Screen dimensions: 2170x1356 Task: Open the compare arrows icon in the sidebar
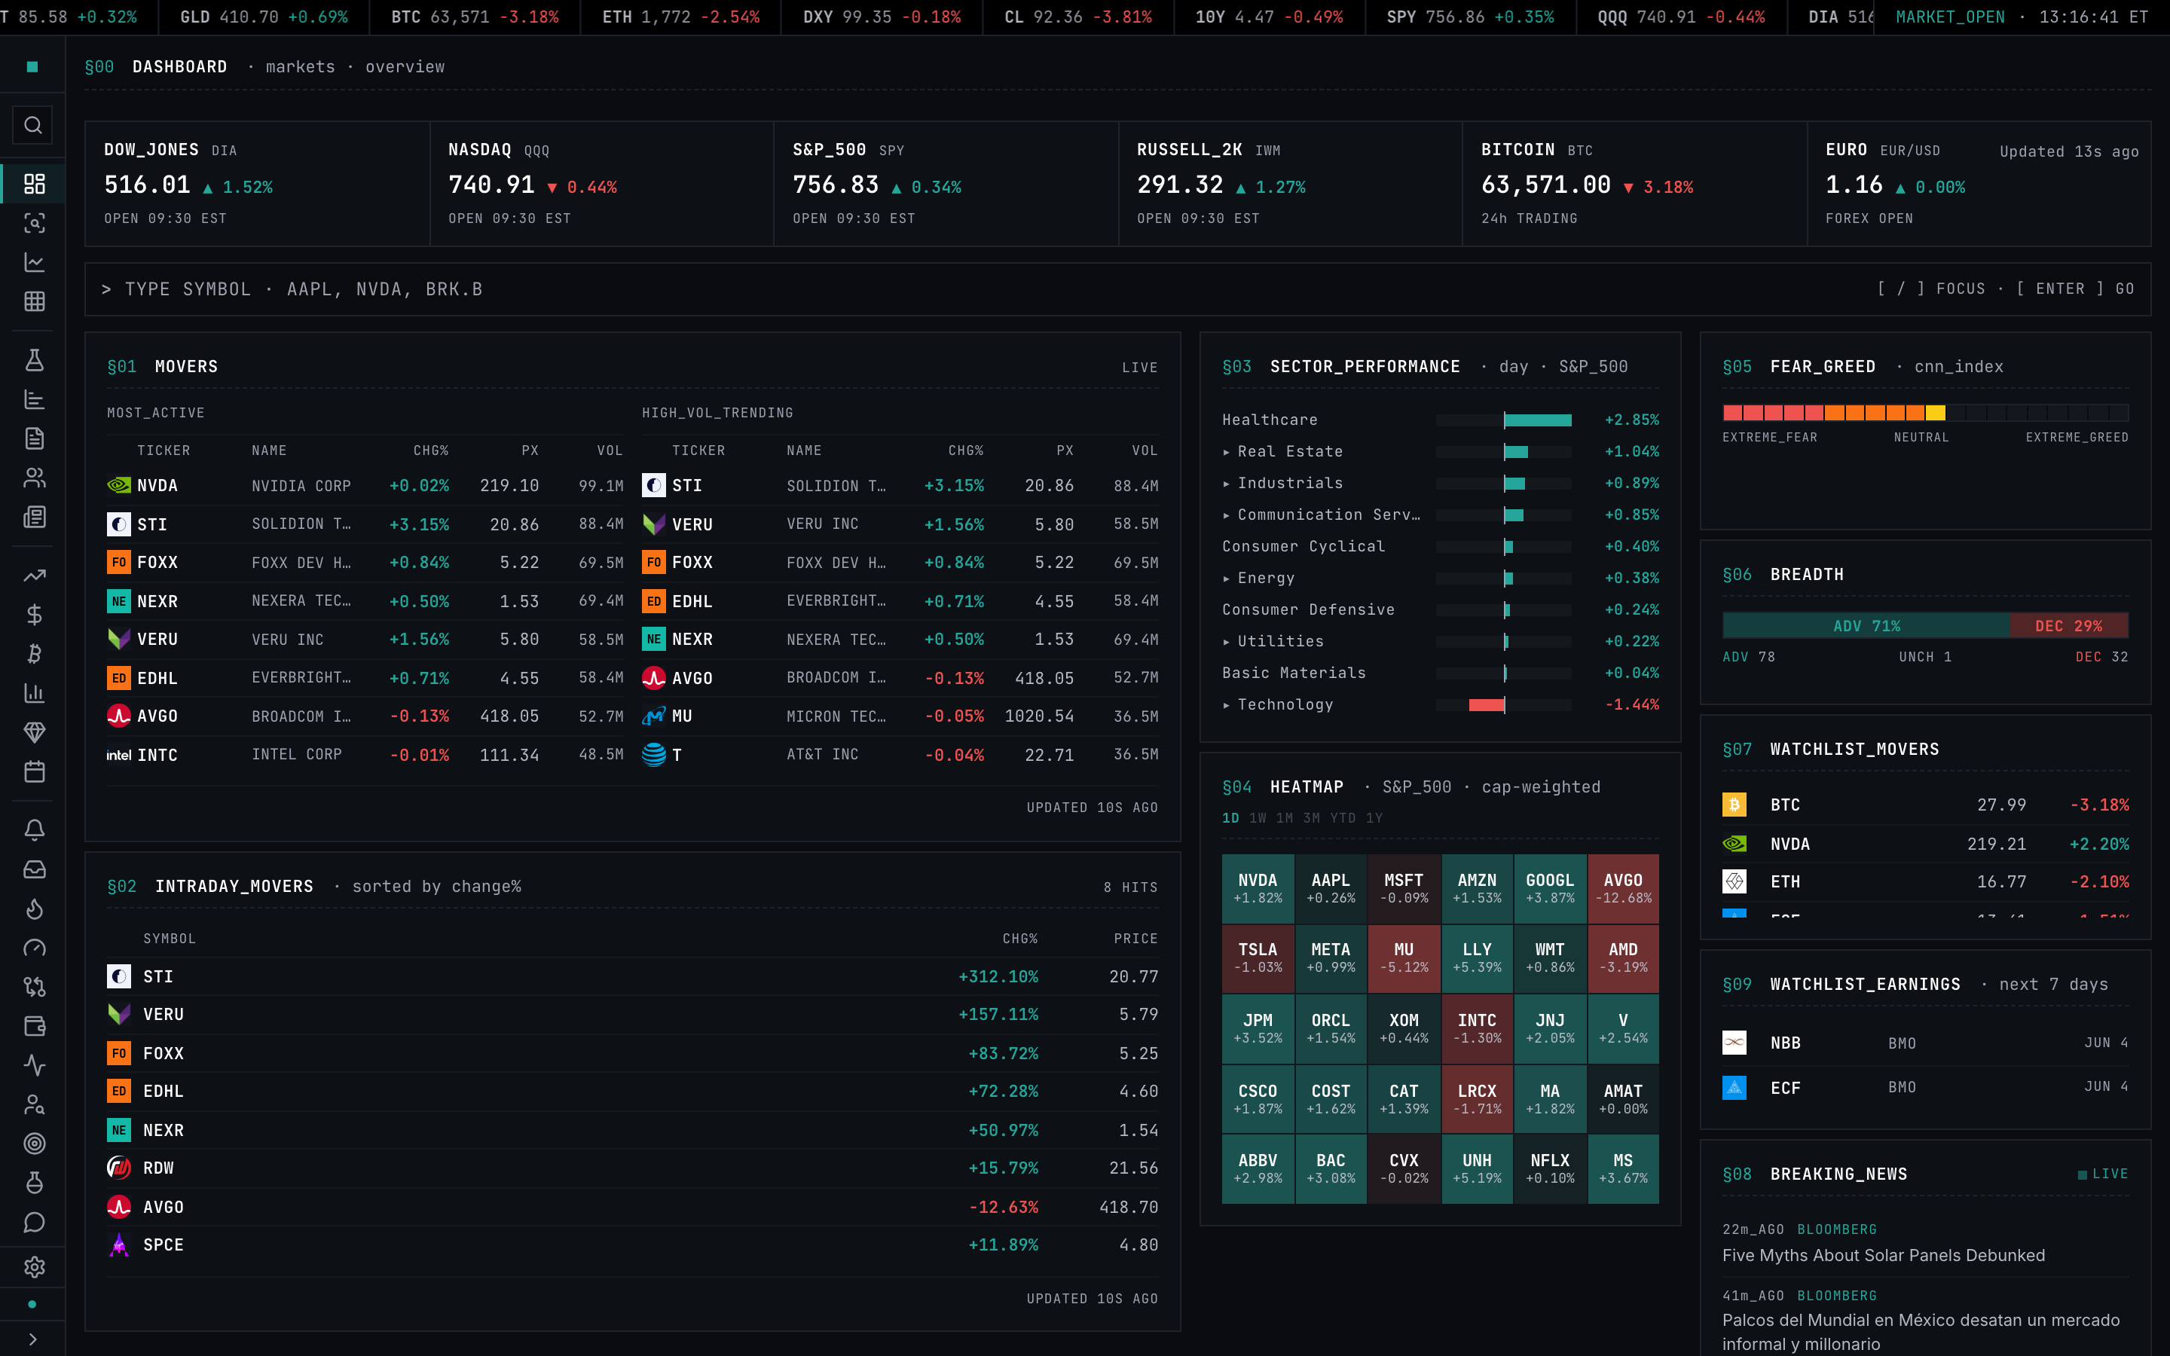(34, 988)
